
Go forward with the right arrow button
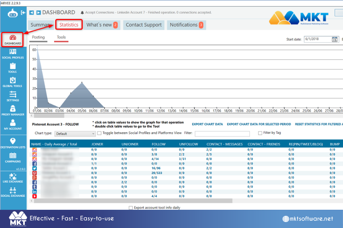38,13
